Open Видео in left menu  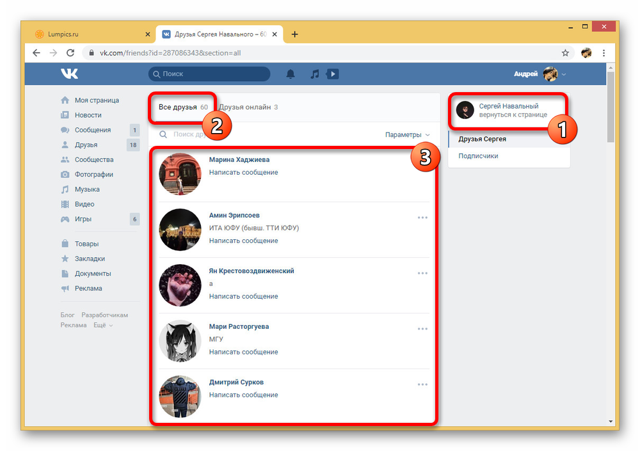[84, 204]
